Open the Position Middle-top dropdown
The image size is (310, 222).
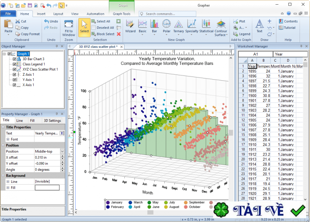click(62, 151)
